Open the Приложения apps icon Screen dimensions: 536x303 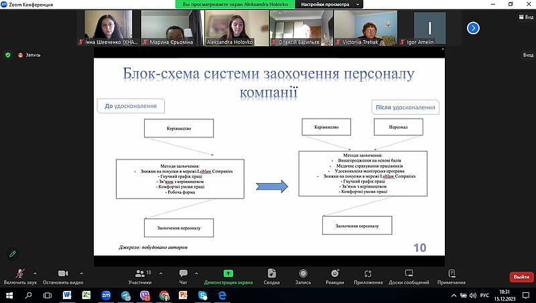368,276
